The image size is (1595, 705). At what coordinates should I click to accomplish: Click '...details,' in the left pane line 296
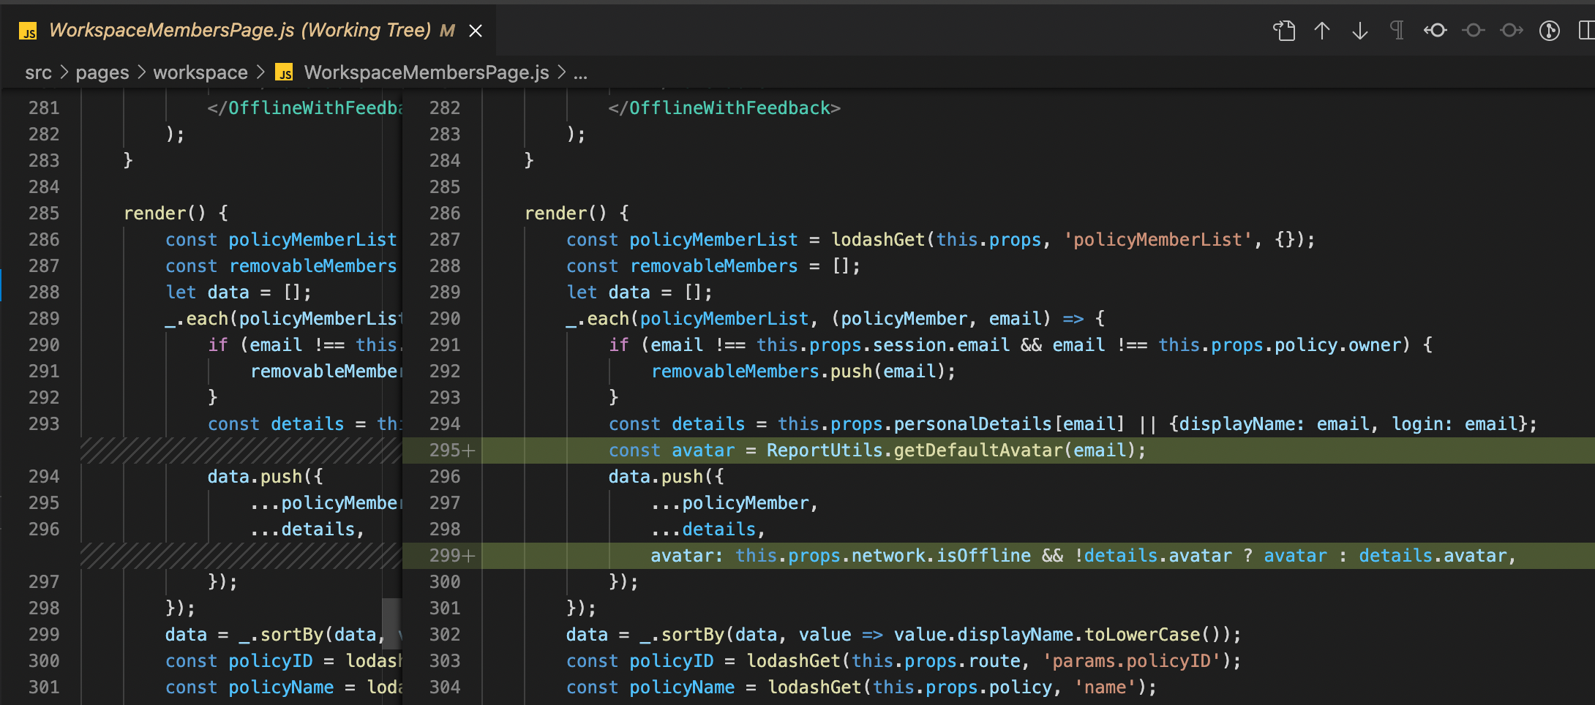[307, 529]
